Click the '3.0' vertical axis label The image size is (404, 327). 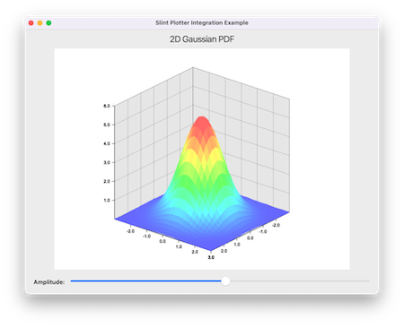pyautogui.click(x=107, y=162)
